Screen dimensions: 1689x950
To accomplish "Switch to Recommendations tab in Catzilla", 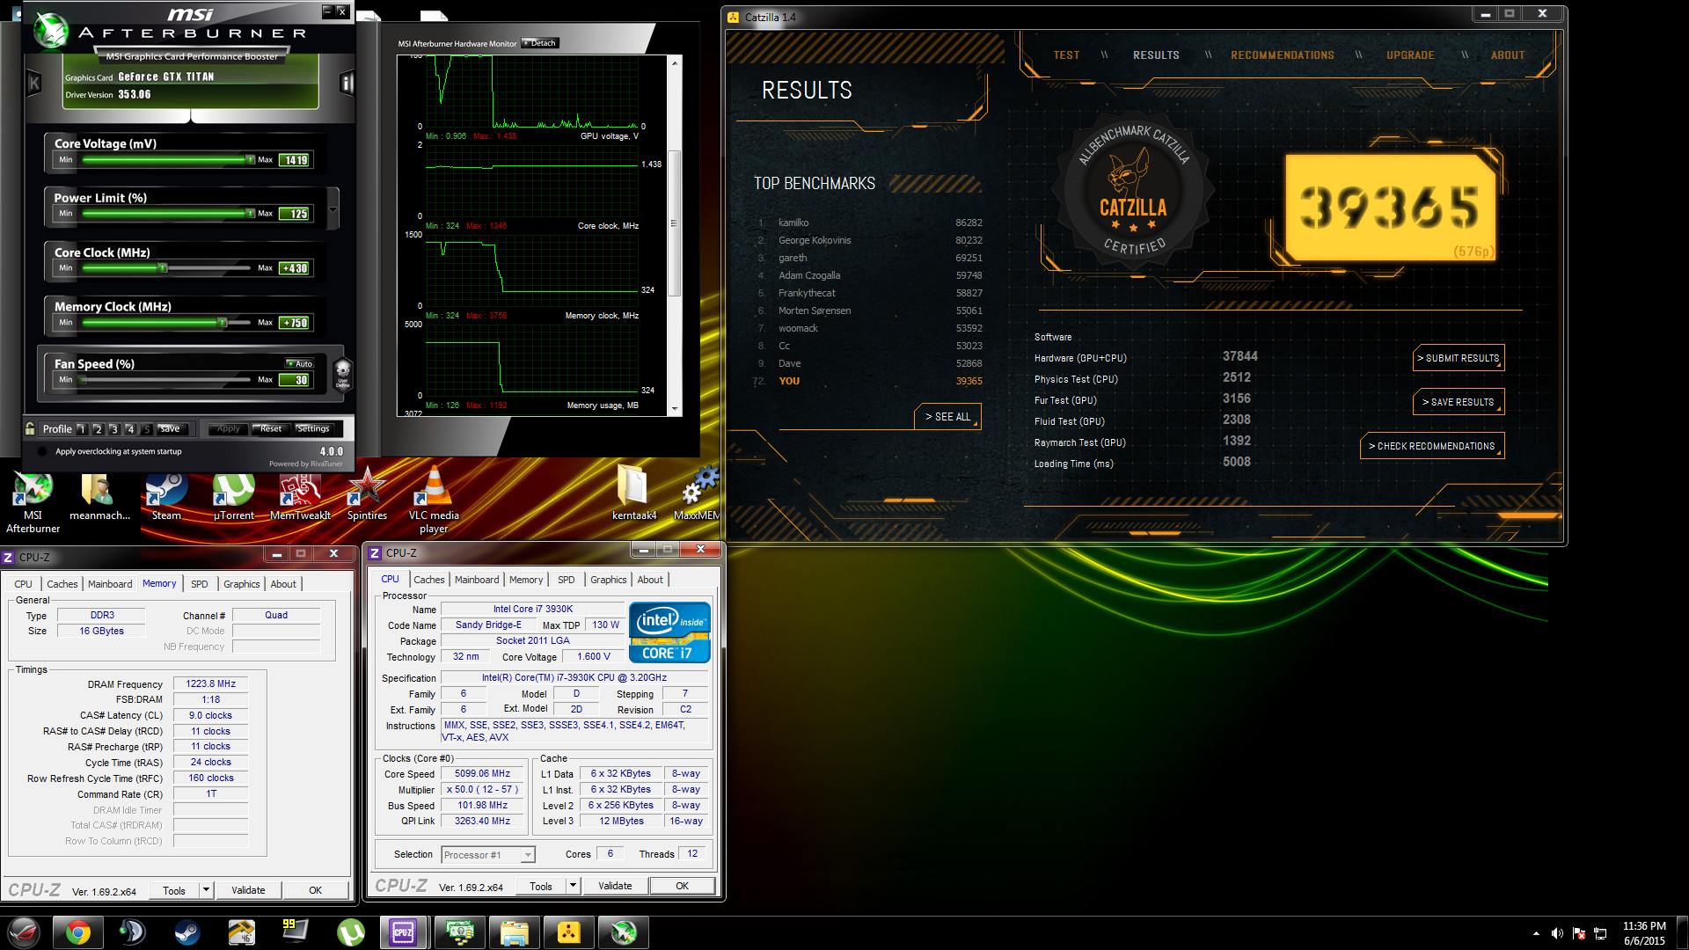I will pyautogui.click(x=1282, y=55).
